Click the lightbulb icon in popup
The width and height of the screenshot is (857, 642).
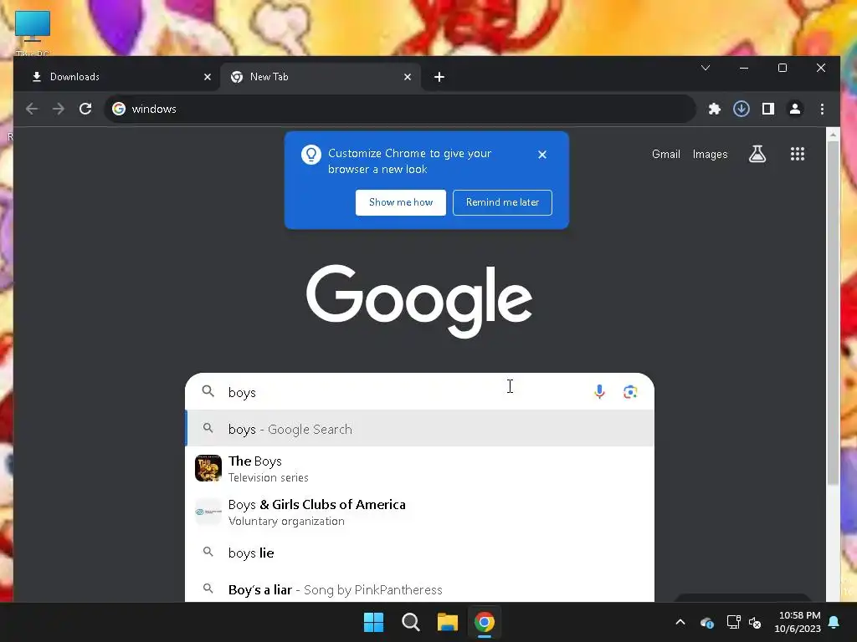click(311, 155)
